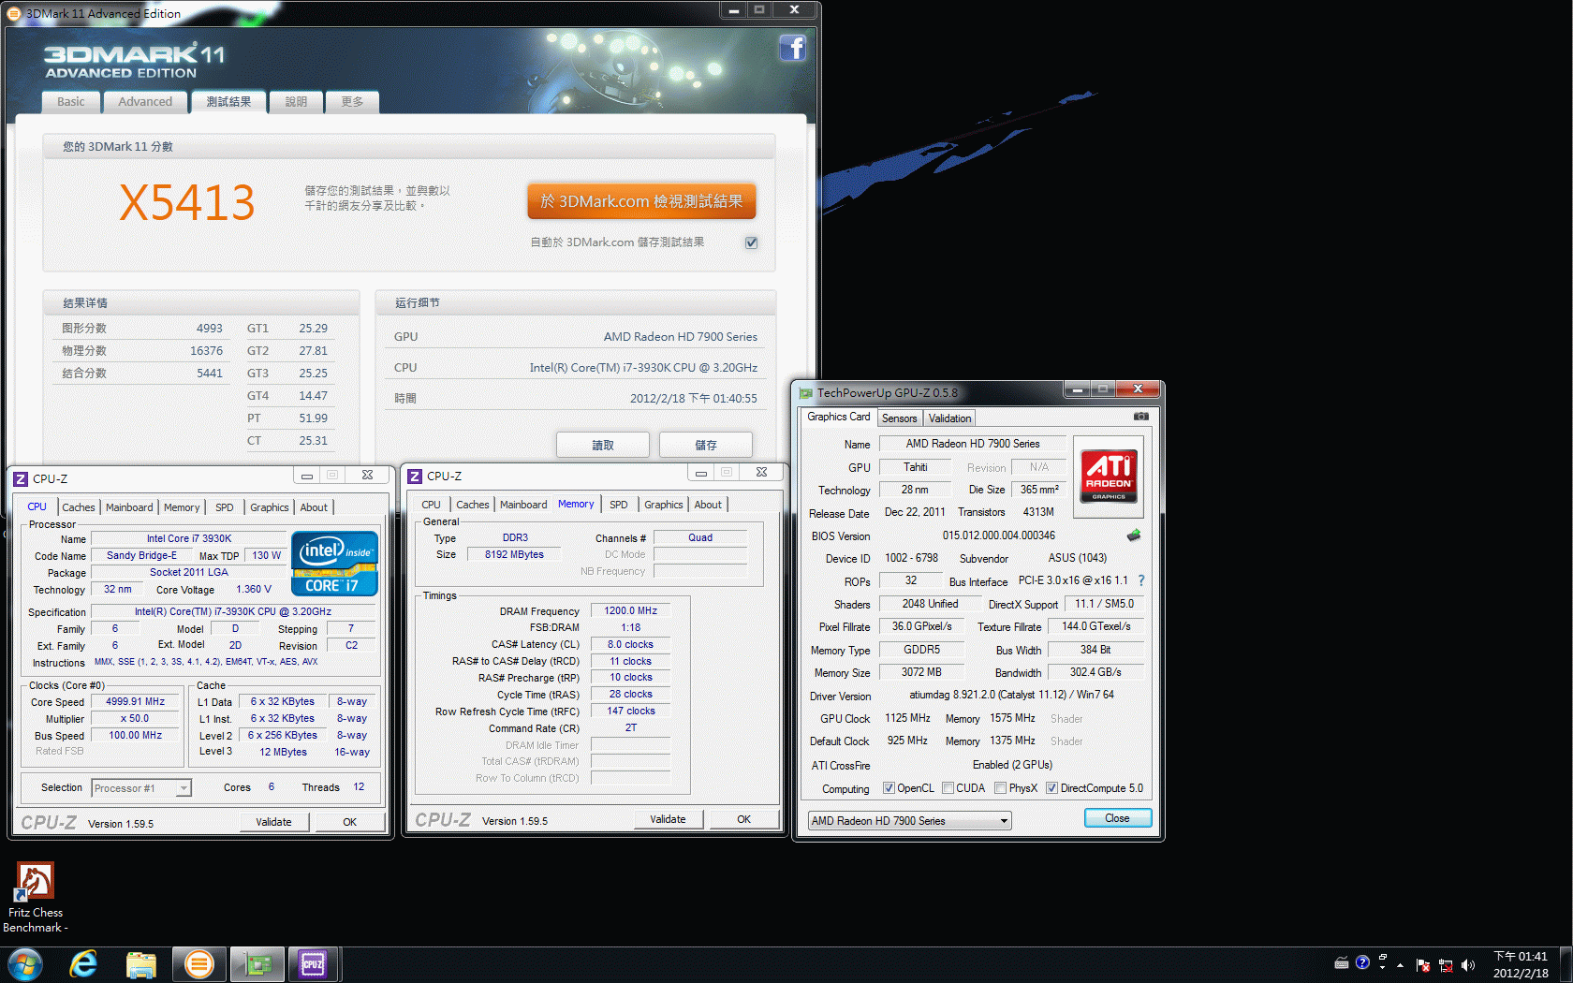Viewport: 1573px width, 983px height.
Task: Open the Fritz Chess Benchmark desktop shortcut
Action: coord(36,897)
